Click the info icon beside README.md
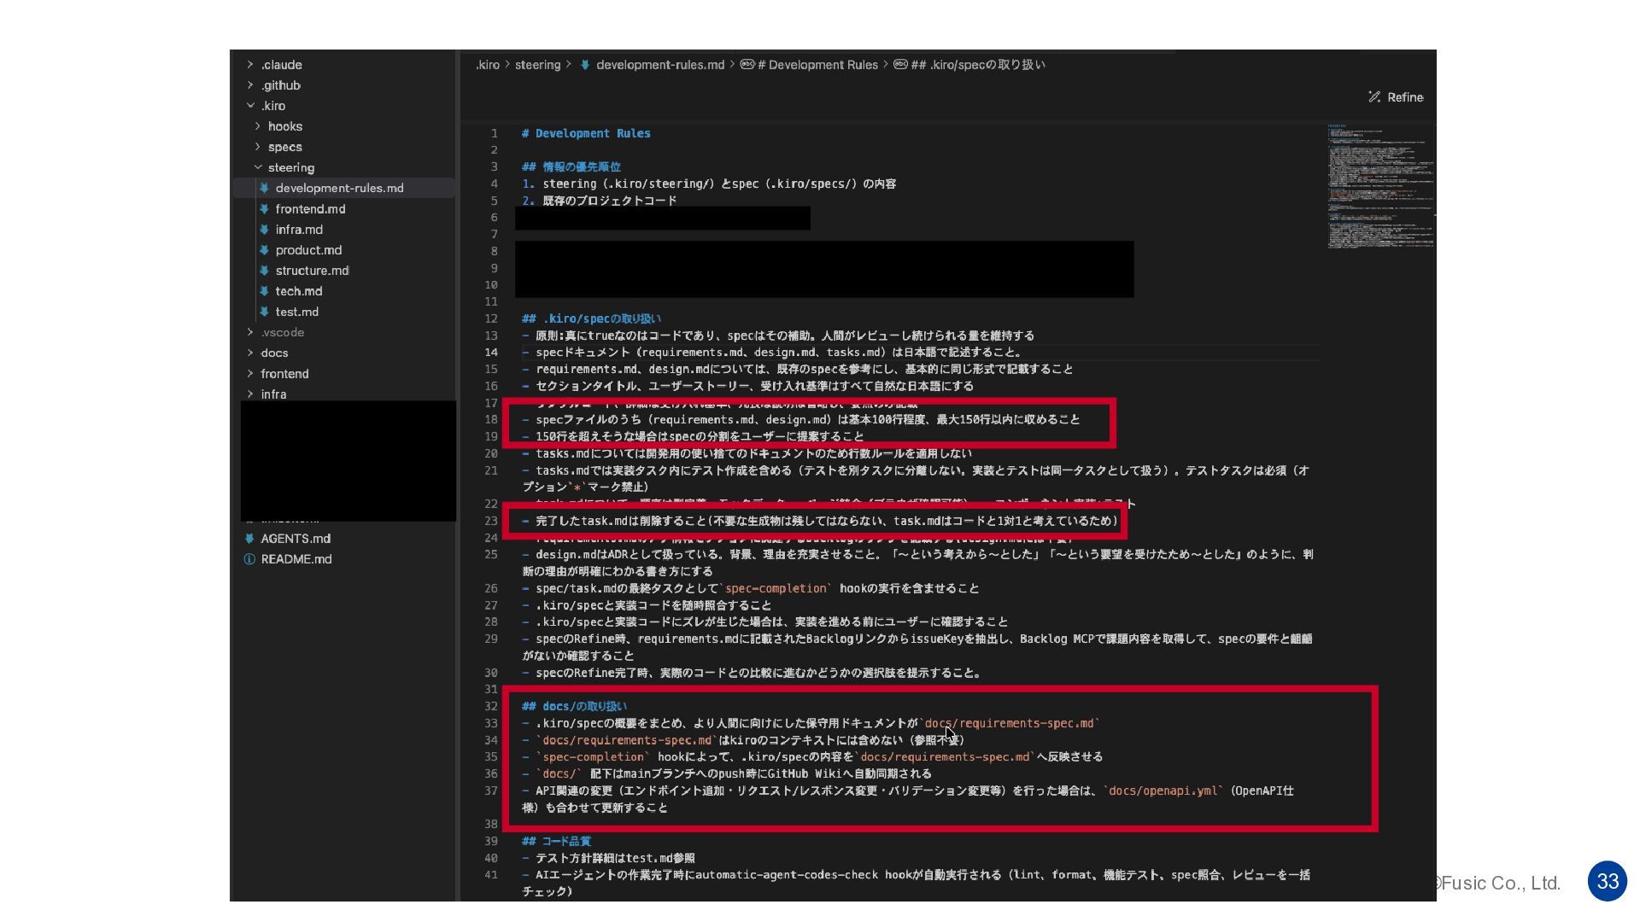 [x=249, y=559]
